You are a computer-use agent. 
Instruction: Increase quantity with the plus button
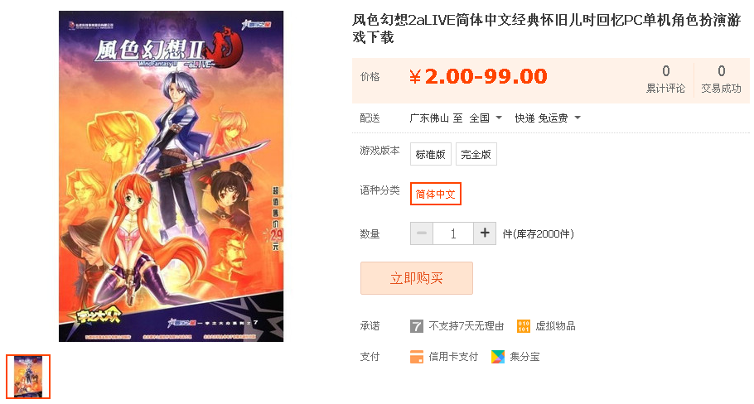pyautogui.click(x=485, y=233)
